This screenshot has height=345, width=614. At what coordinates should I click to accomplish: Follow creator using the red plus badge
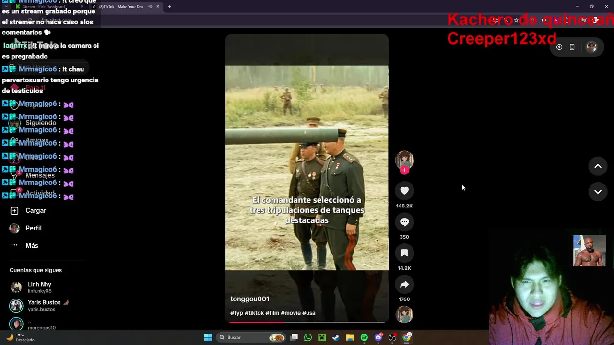(404, 170)
